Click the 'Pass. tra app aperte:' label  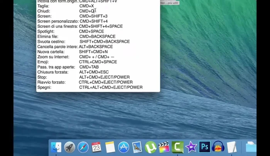click(x=56, y=67)
